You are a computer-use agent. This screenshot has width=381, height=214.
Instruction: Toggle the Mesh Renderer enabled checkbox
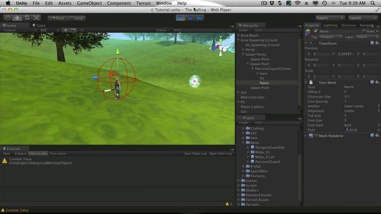click(x=316, y=136)
